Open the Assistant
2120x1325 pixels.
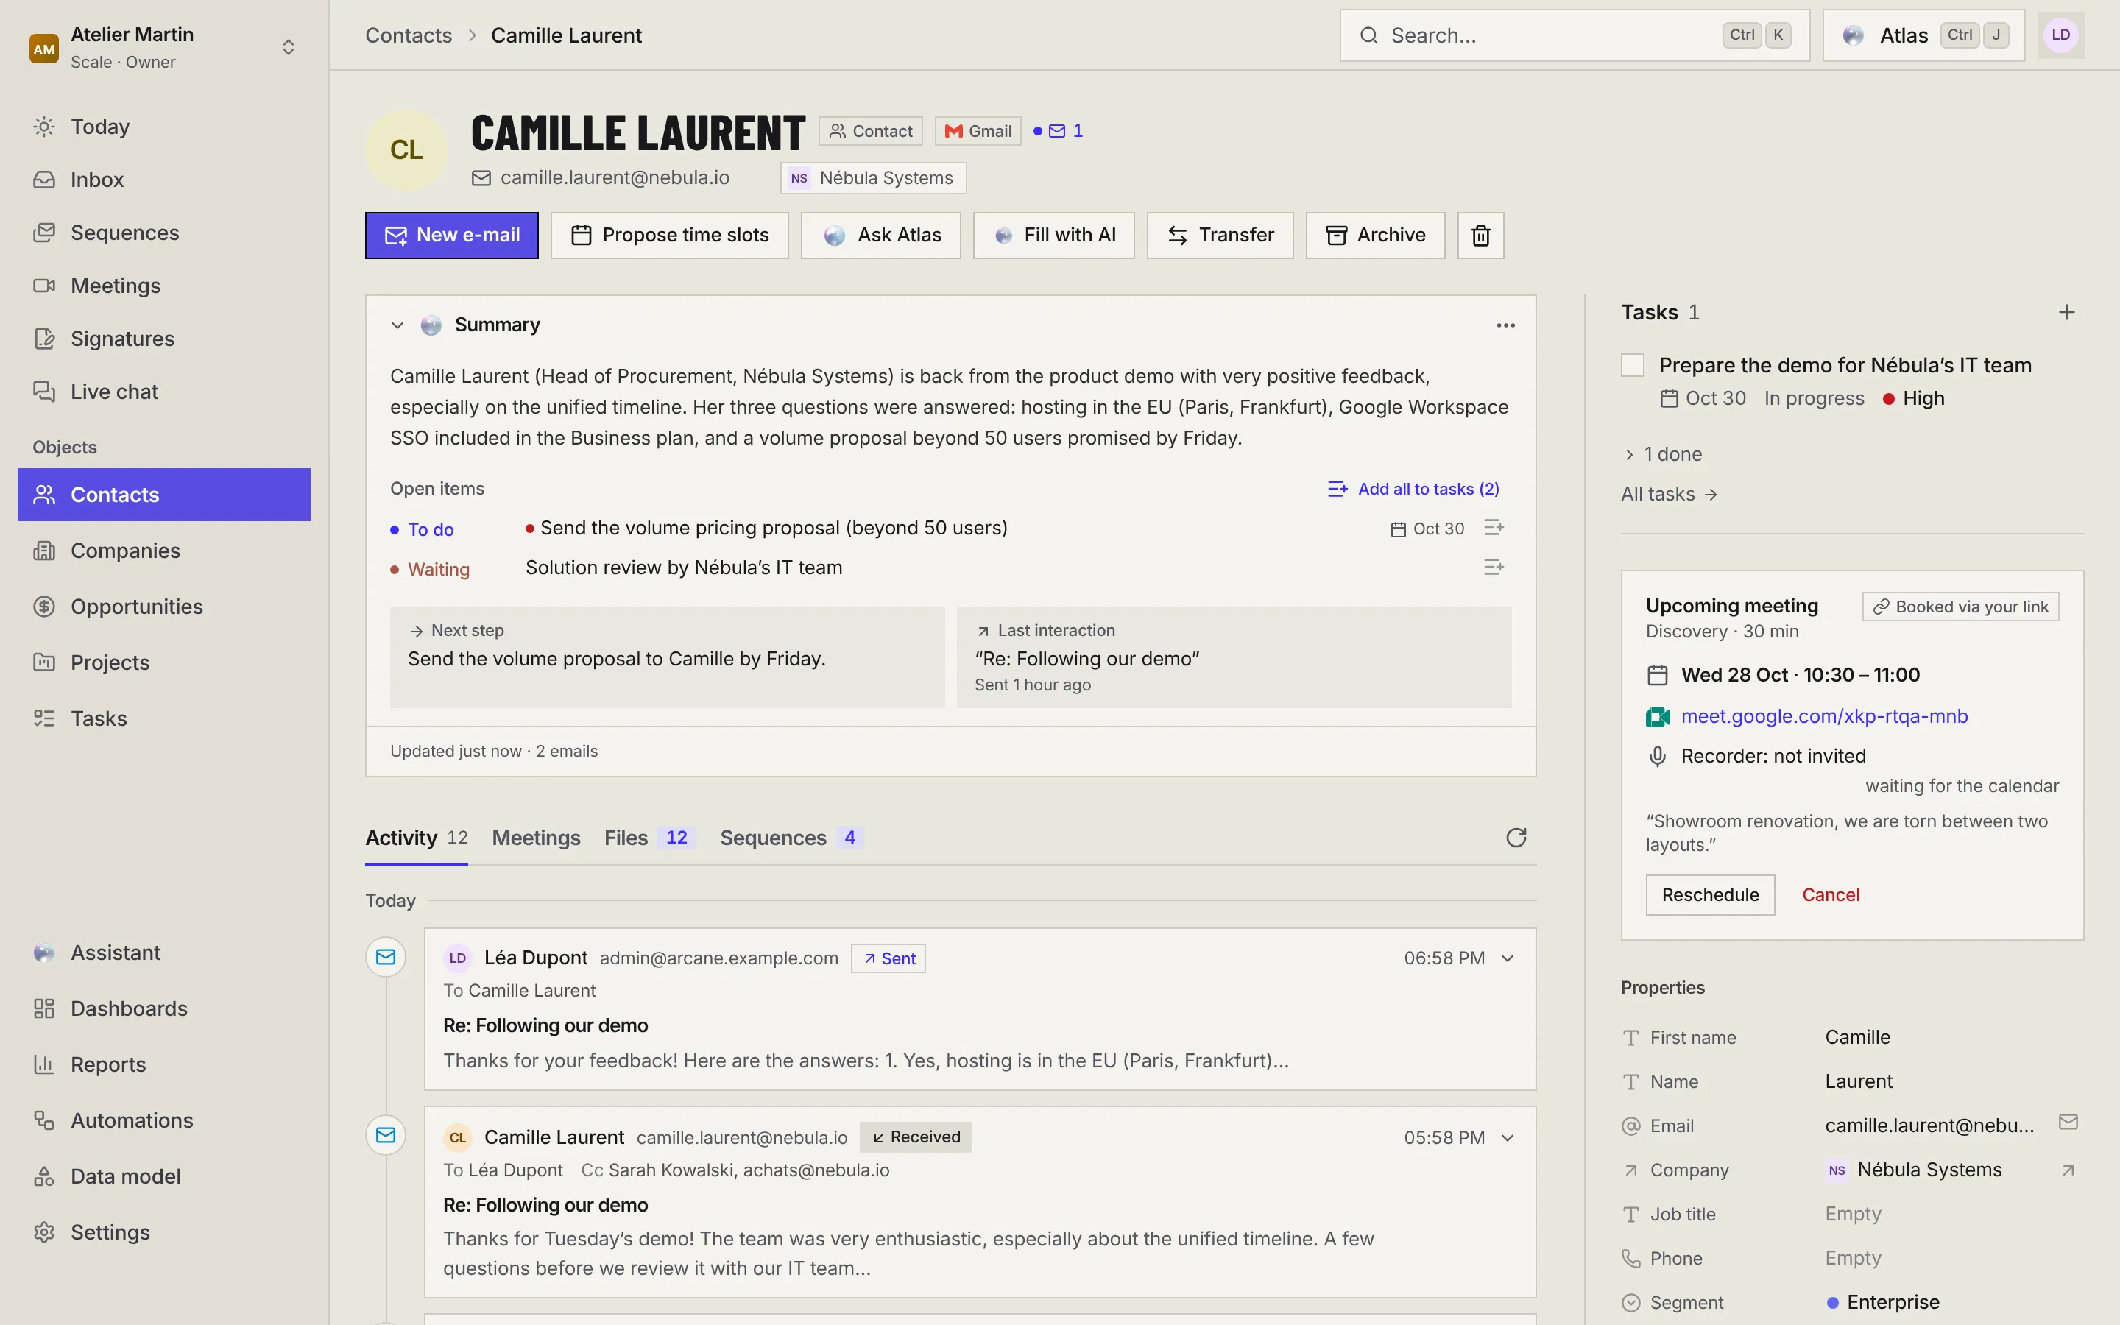pos(164,953)
